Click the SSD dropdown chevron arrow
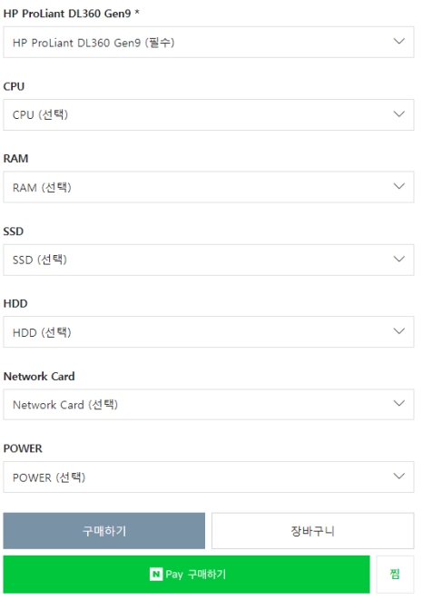 (398, 259)
